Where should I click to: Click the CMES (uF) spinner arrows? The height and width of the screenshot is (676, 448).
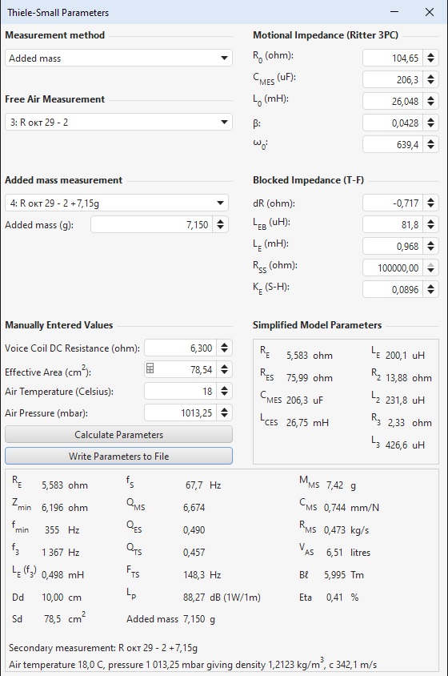(x=430, y=79)
